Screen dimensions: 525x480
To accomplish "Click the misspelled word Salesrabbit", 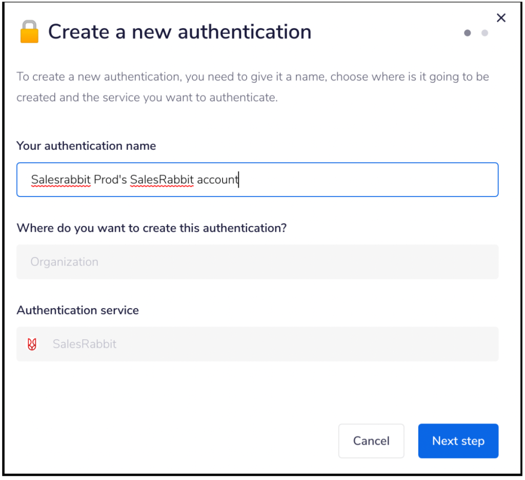I will pos(61,179).
